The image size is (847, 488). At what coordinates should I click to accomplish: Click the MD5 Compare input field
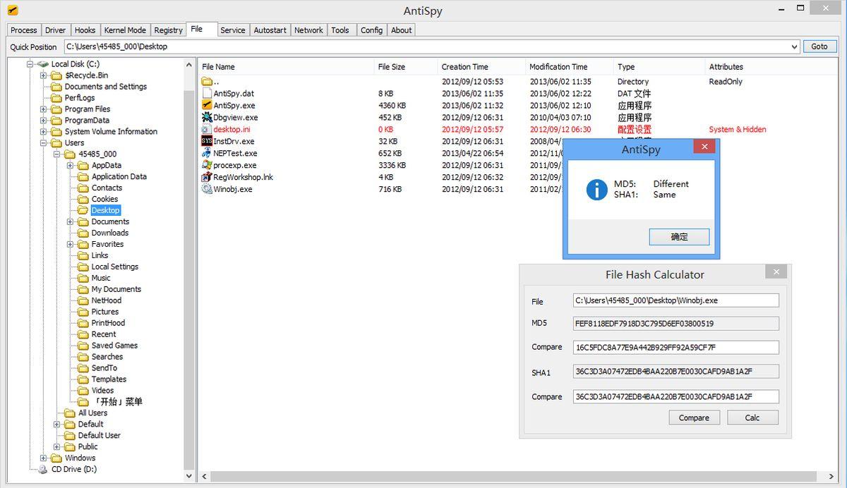[x=676, y=347]
